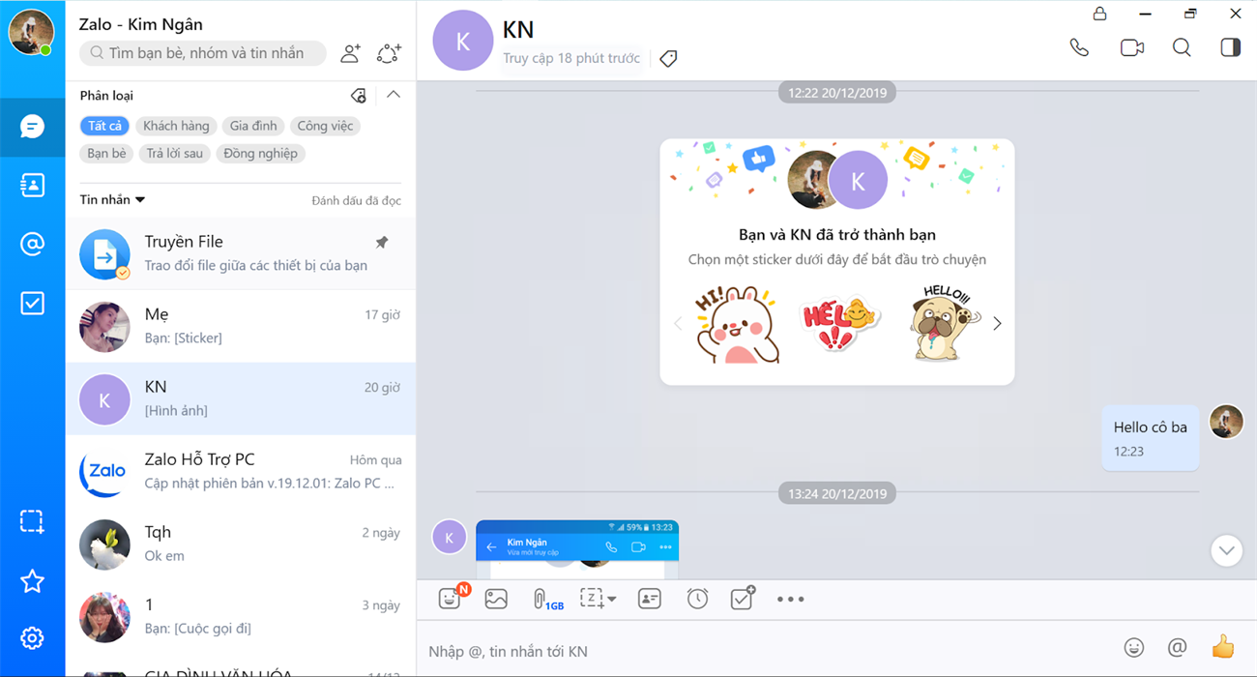Click the search friends and messages field
1257x677 pixels.
(204, 53)
